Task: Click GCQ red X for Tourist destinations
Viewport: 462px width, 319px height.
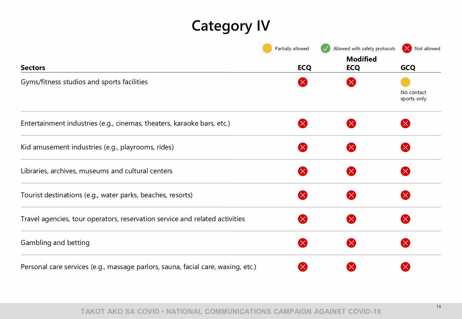Action: pos(405,195)
